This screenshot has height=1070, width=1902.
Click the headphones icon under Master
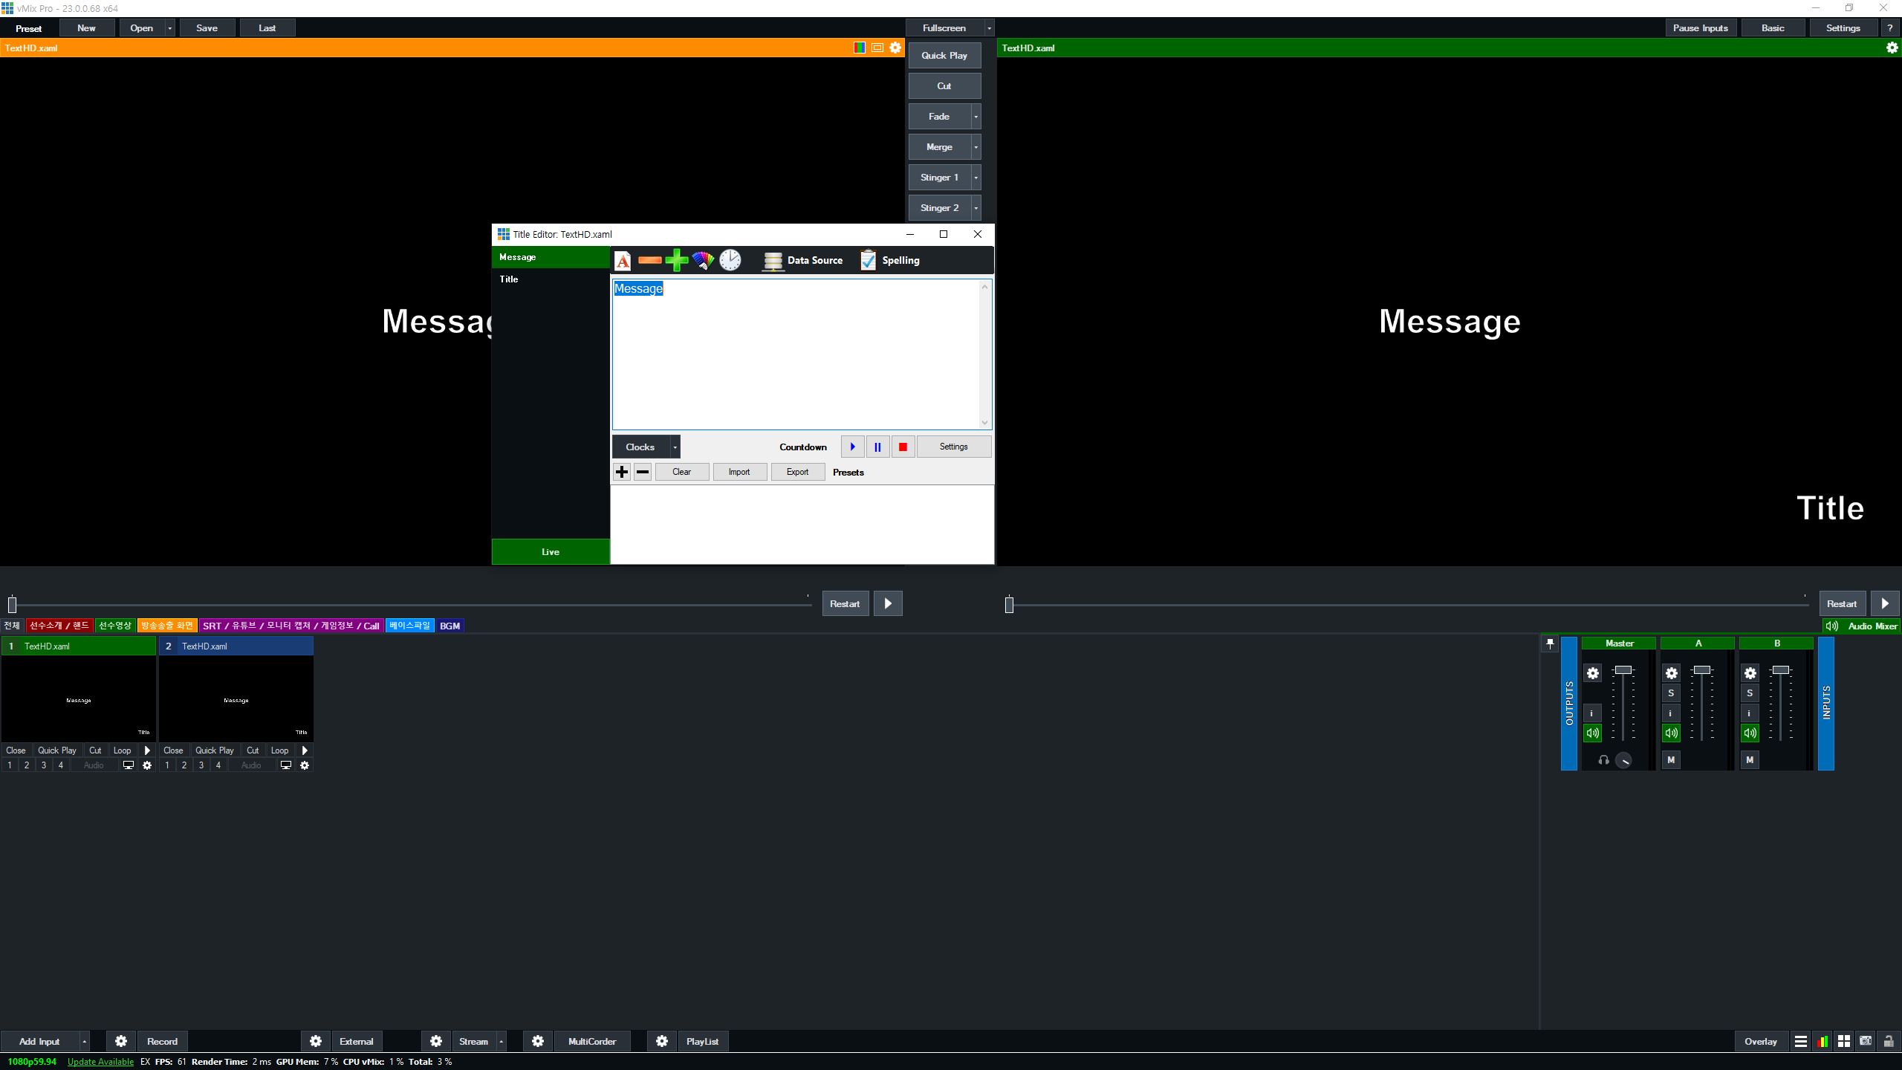pos(1603,760)
